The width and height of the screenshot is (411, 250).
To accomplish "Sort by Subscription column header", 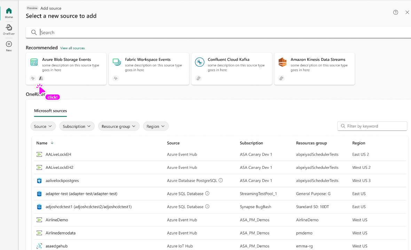I will [x=251, y=143].
